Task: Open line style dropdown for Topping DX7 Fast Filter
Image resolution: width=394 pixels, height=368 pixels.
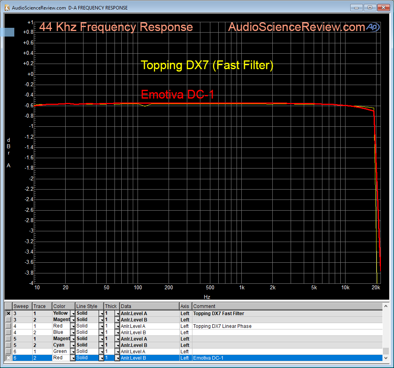Action: pos(101,314)
